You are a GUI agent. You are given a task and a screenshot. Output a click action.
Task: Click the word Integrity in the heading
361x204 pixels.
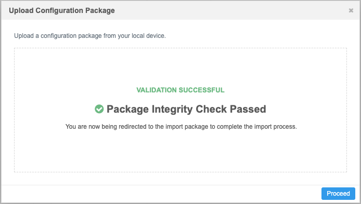172,110
